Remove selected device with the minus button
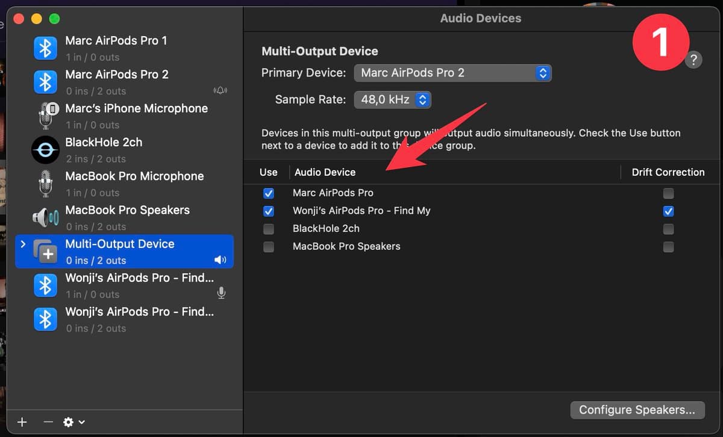The height and width of the screenshot is (437, 723). 49,422
